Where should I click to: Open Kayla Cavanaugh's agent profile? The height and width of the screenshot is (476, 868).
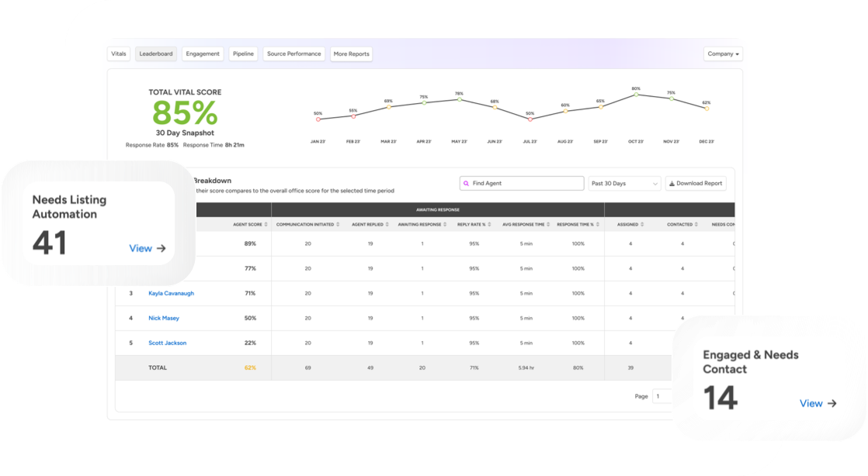click(171, 293)
